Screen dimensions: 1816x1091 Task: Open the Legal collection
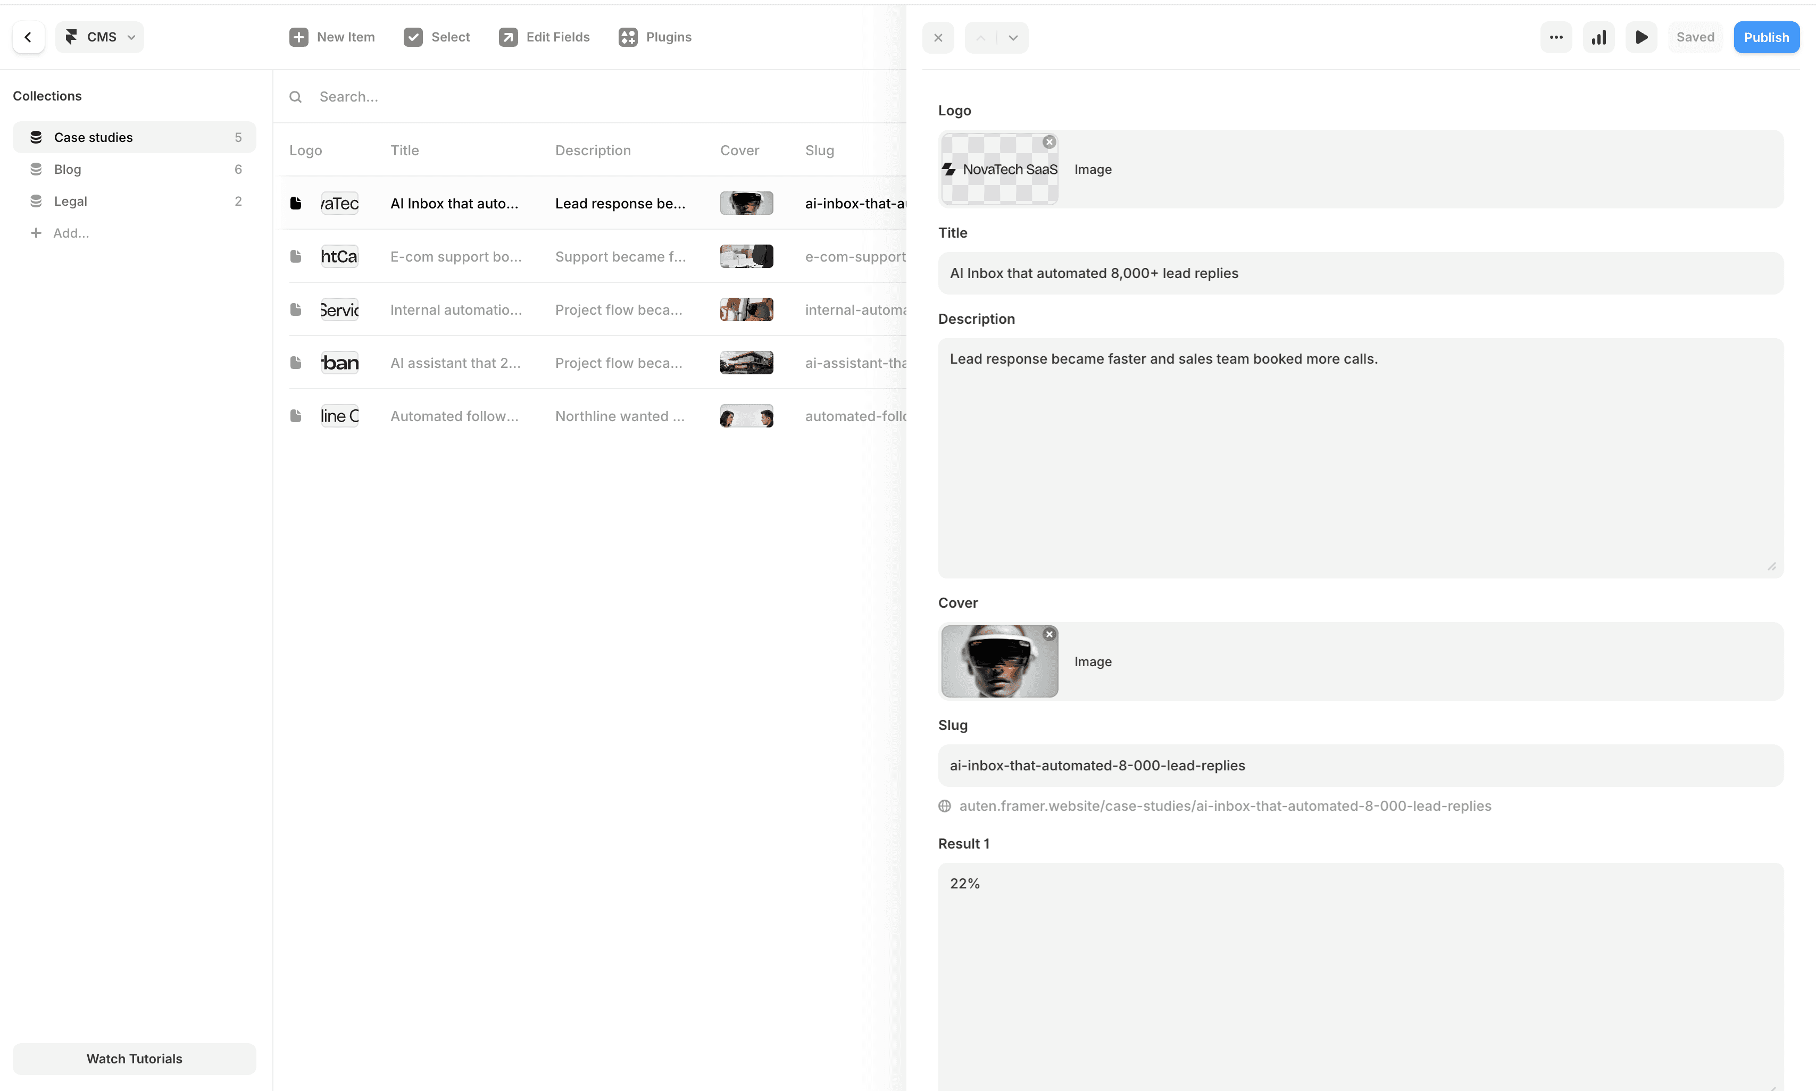71,200
